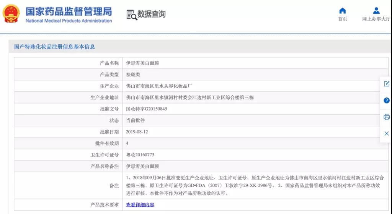Click the 国产特殊化妆品注册信息基本信息 header
392x214 pixels.
click(x=54, y=47)
